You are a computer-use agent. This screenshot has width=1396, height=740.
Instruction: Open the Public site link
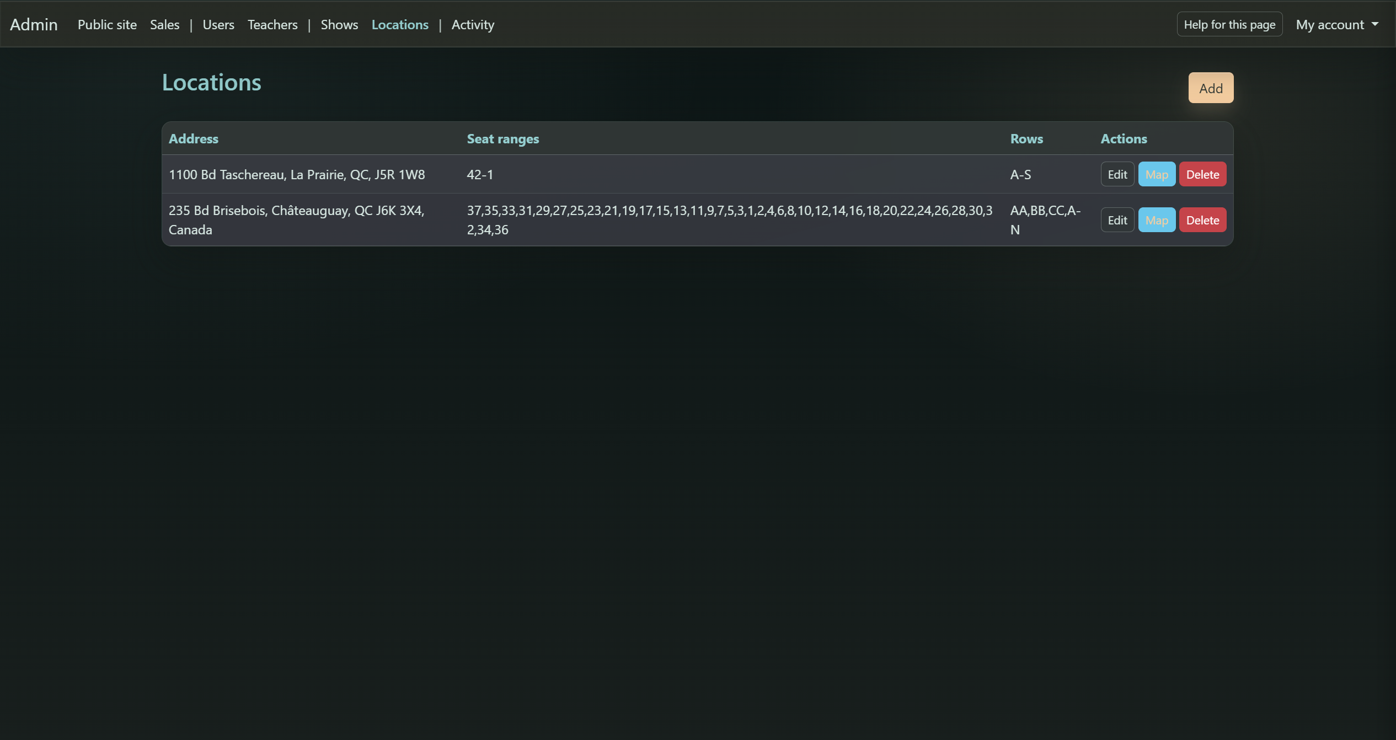[107, 25]
